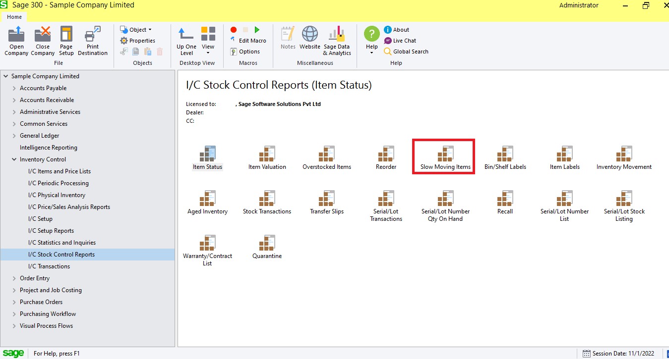This screenshot has width=669, height=359.
Task: Open the Object dropdown menu
Action: (136, 30)
